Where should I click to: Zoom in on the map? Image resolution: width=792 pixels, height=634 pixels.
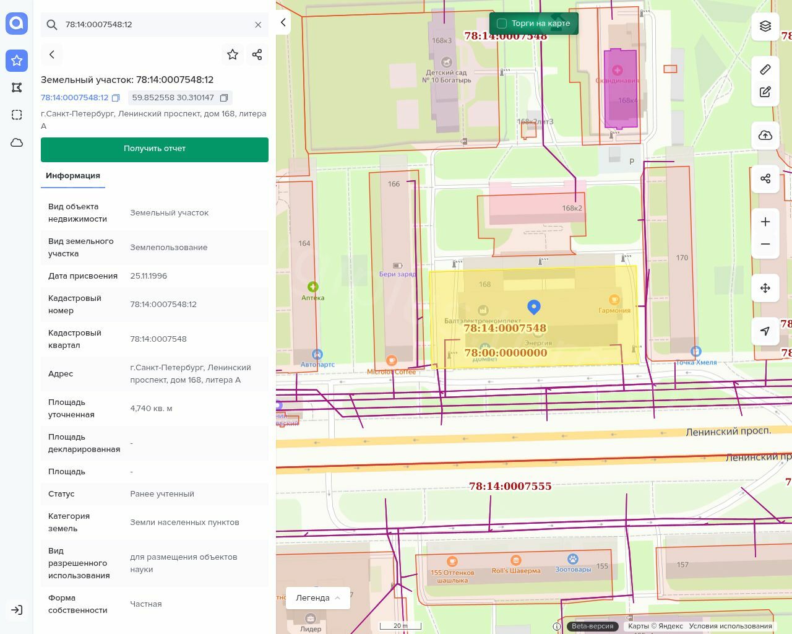pyautogui.click(x=765, y=222)
